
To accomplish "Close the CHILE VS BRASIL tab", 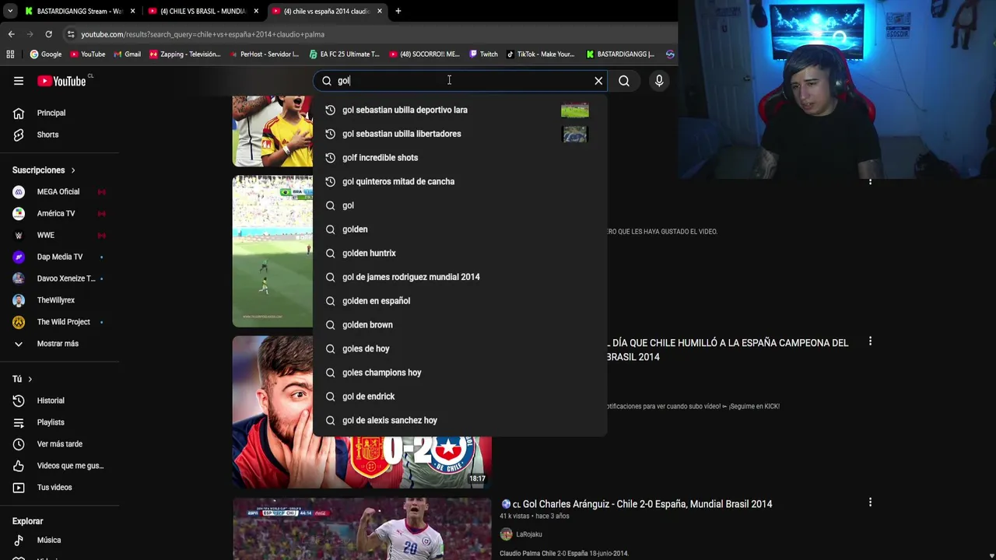I will point(256,11).
